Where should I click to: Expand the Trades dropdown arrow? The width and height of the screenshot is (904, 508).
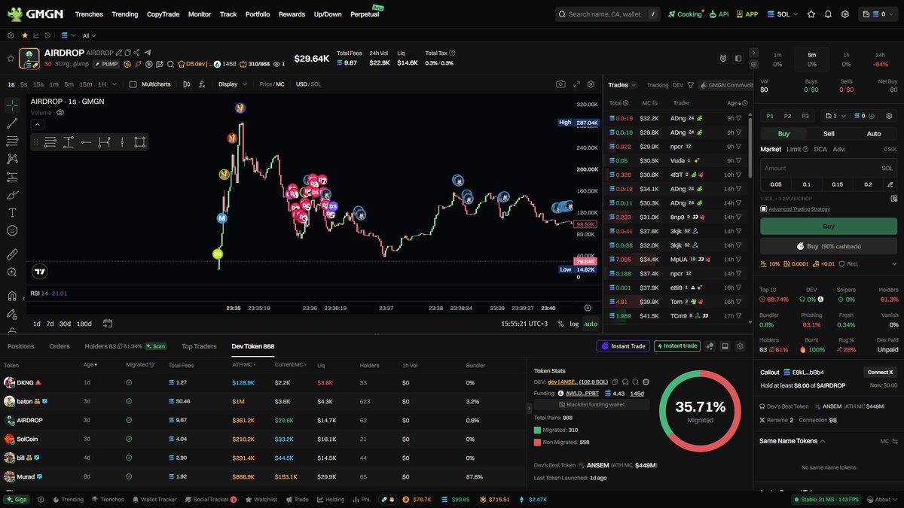click(x=634, y=85)
